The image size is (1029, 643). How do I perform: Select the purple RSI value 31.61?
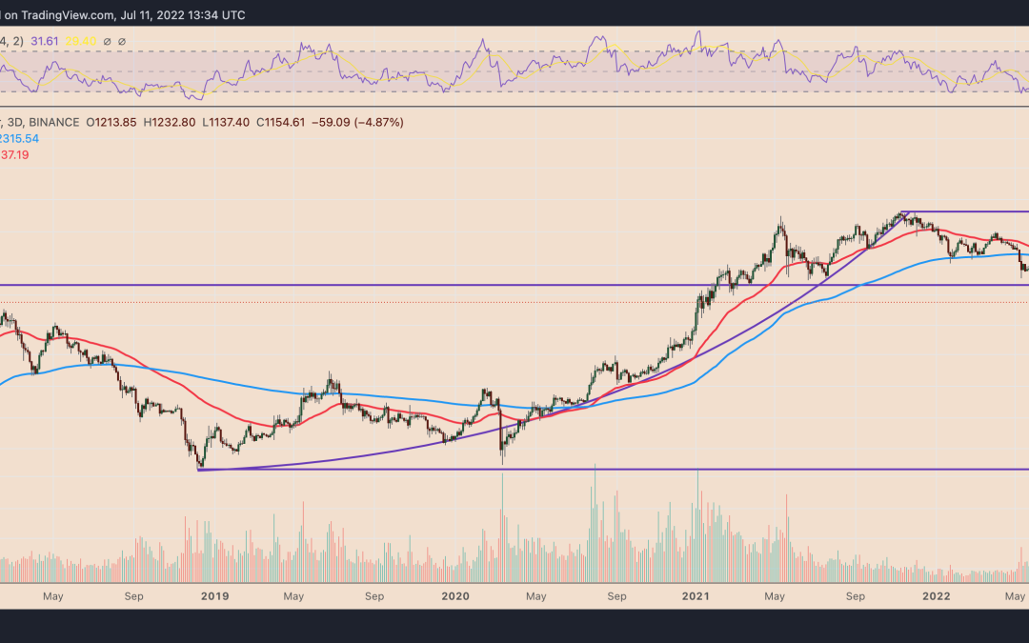[x=44, y=41]
